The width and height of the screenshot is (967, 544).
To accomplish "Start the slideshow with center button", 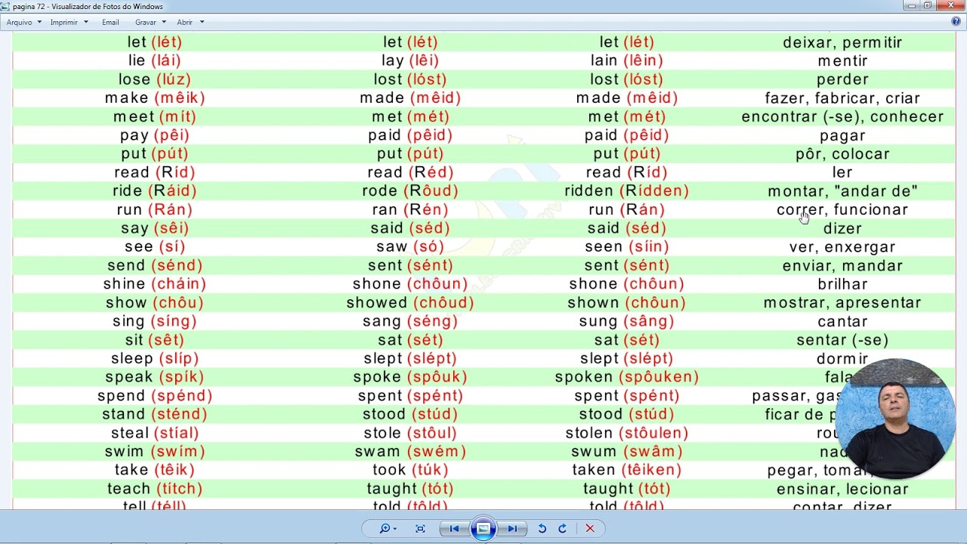I will click(x=483, y=529).
